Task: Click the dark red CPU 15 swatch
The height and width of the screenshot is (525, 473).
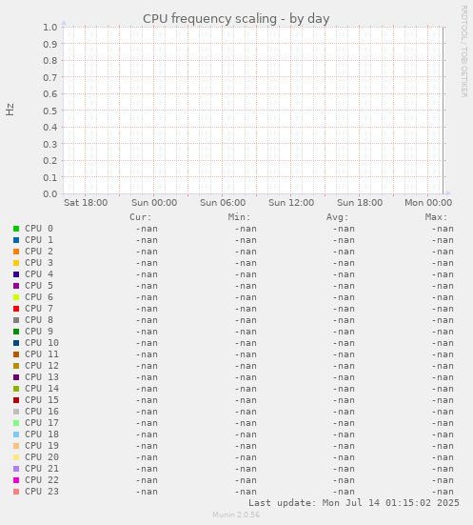Action: click(x=16, y=400)
